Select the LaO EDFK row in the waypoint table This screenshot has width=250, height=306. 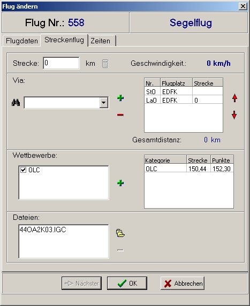[184, 100]
